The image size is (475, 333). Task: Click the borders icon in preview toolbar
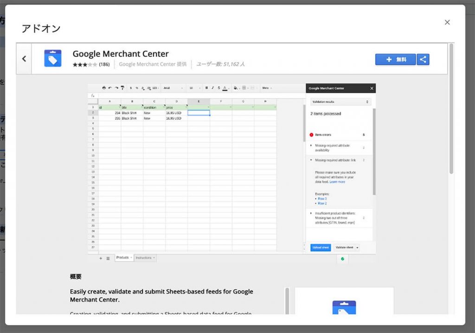(244, 88)
